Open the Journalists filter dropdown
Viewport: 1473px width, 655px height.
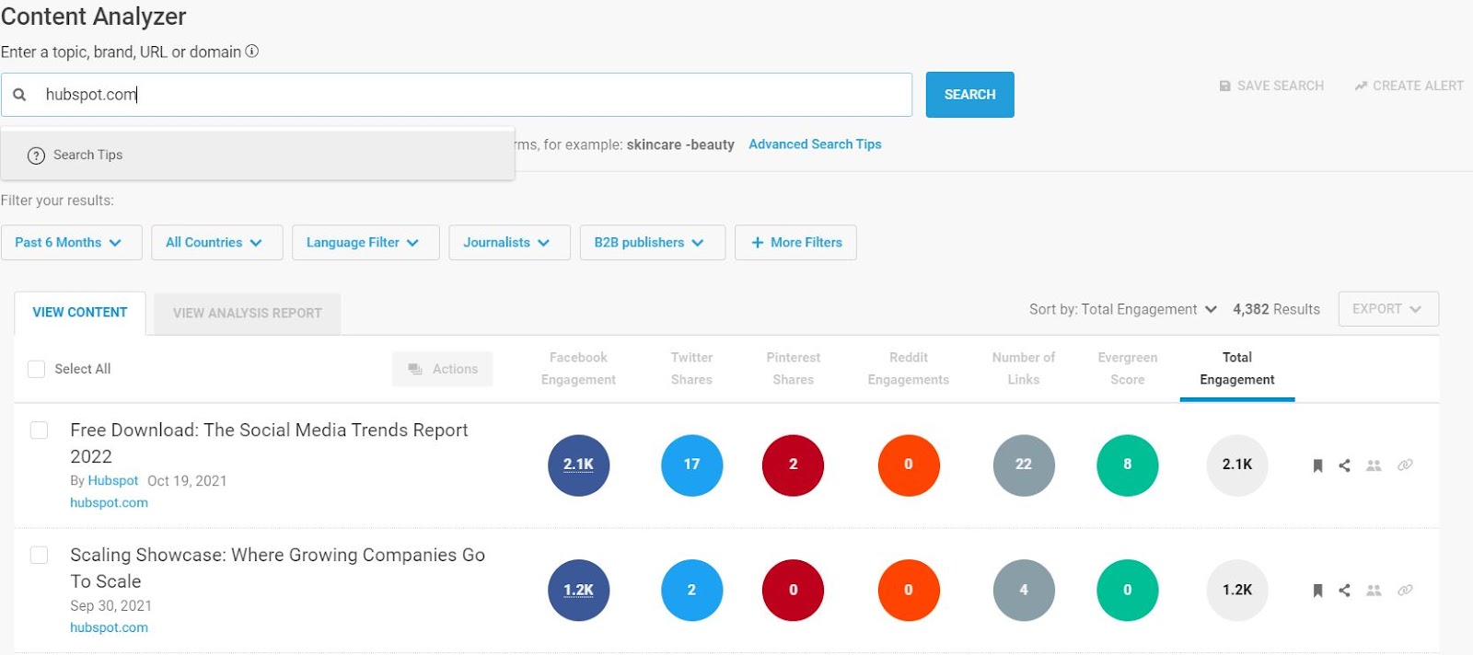coord(510,243)
